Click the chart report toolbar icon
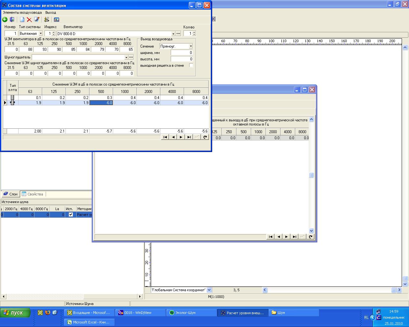The image size is (409, 327). click(57, 19)
